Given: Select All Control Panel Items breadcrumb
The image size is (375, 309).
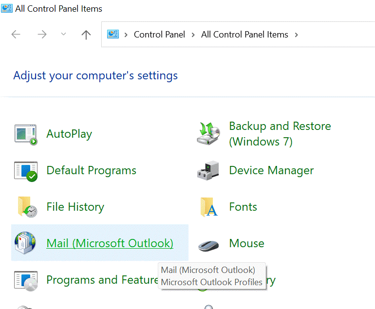Looking at the screenshot, I should [x=244, y=35].
